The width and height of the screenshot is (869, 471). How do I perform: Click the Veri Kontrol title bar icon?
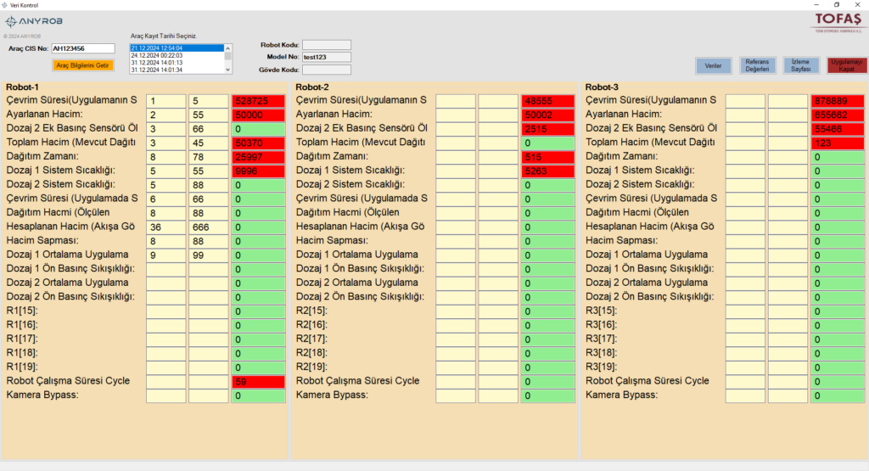[5, 5]
